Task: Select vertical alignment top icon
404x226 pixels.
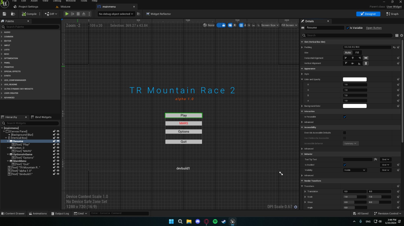Action: point(346,63)
